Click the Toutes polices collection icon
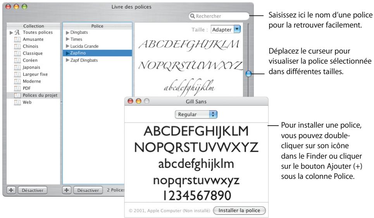 point(17,32)
